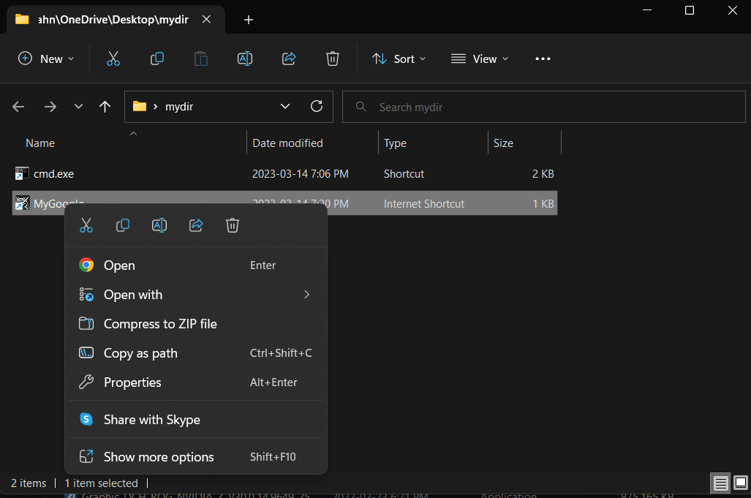Share MyGoogle via the toolbar share icon
Viewport: 751px width, 498px height.
(289, 59)
